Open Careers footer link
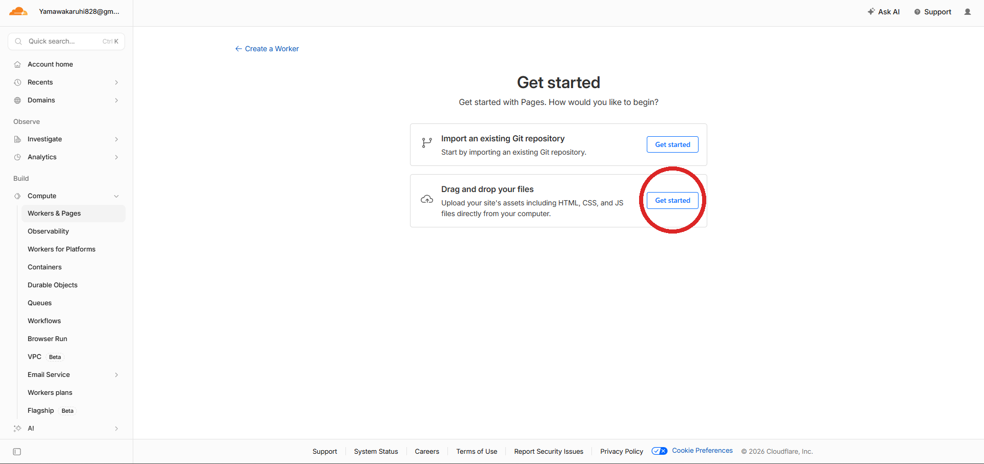The image size is (984, 464). [x=427, y=451]
